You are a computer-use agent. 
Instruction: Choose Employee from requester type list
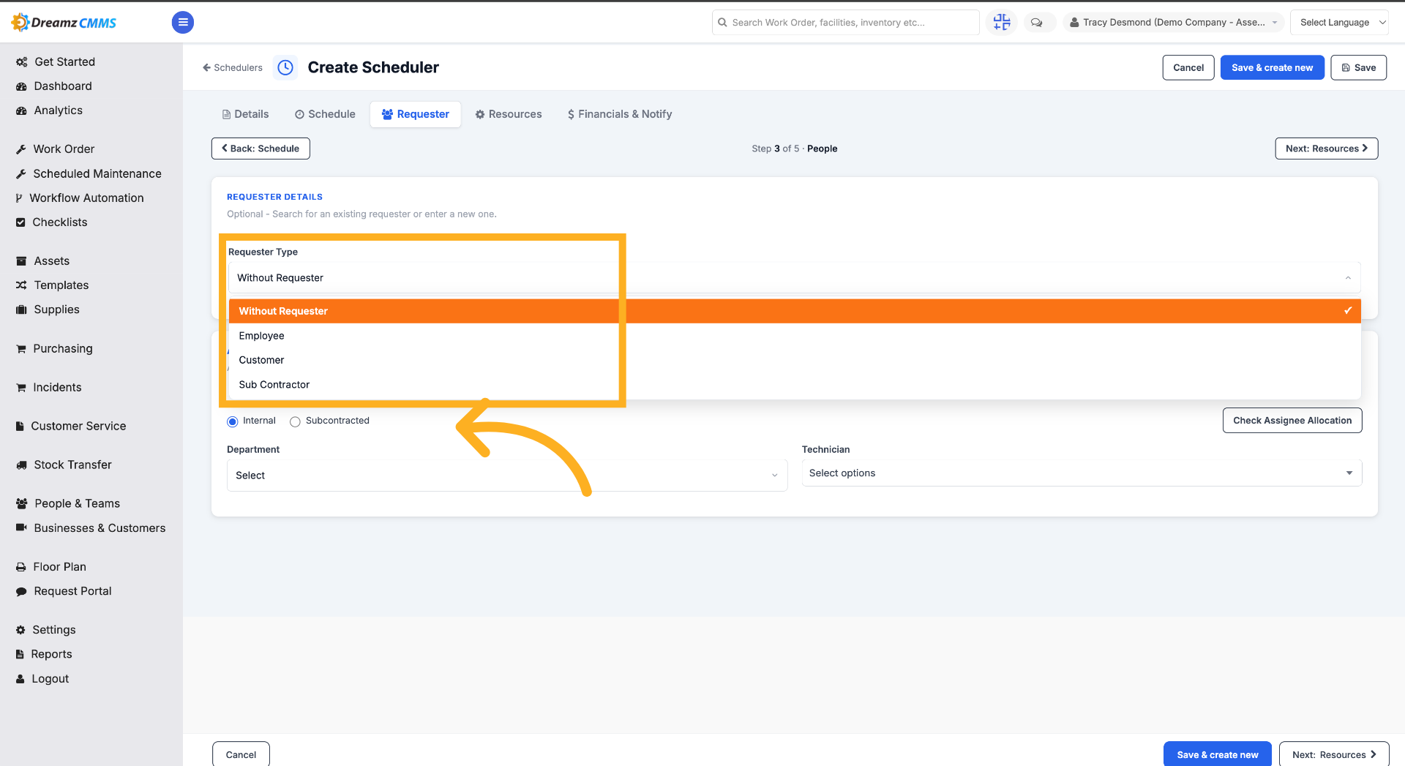tap(794, 336)
